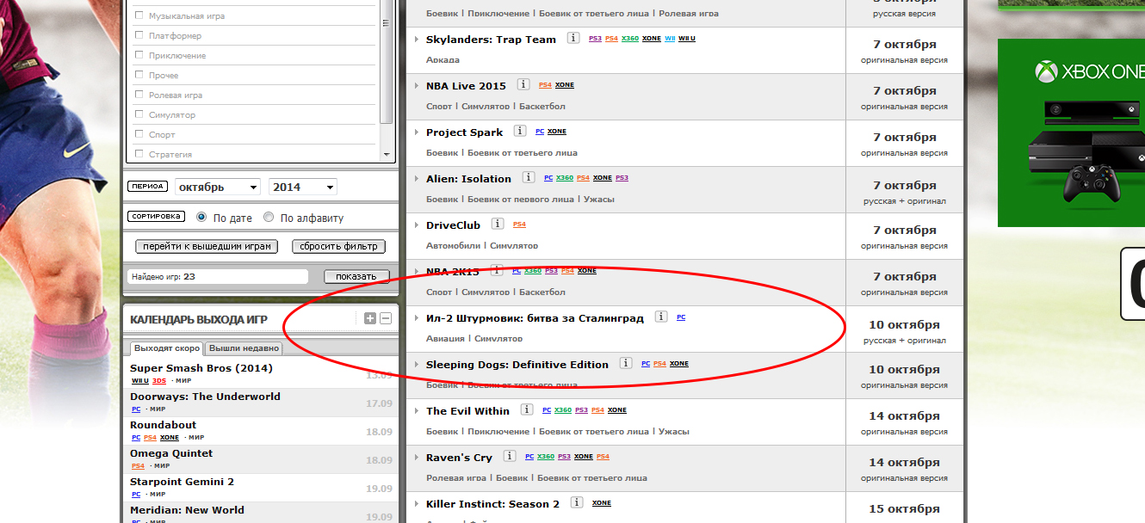
Task: Select sort По алфавиту radio button
Action: [x=269, y=218]
